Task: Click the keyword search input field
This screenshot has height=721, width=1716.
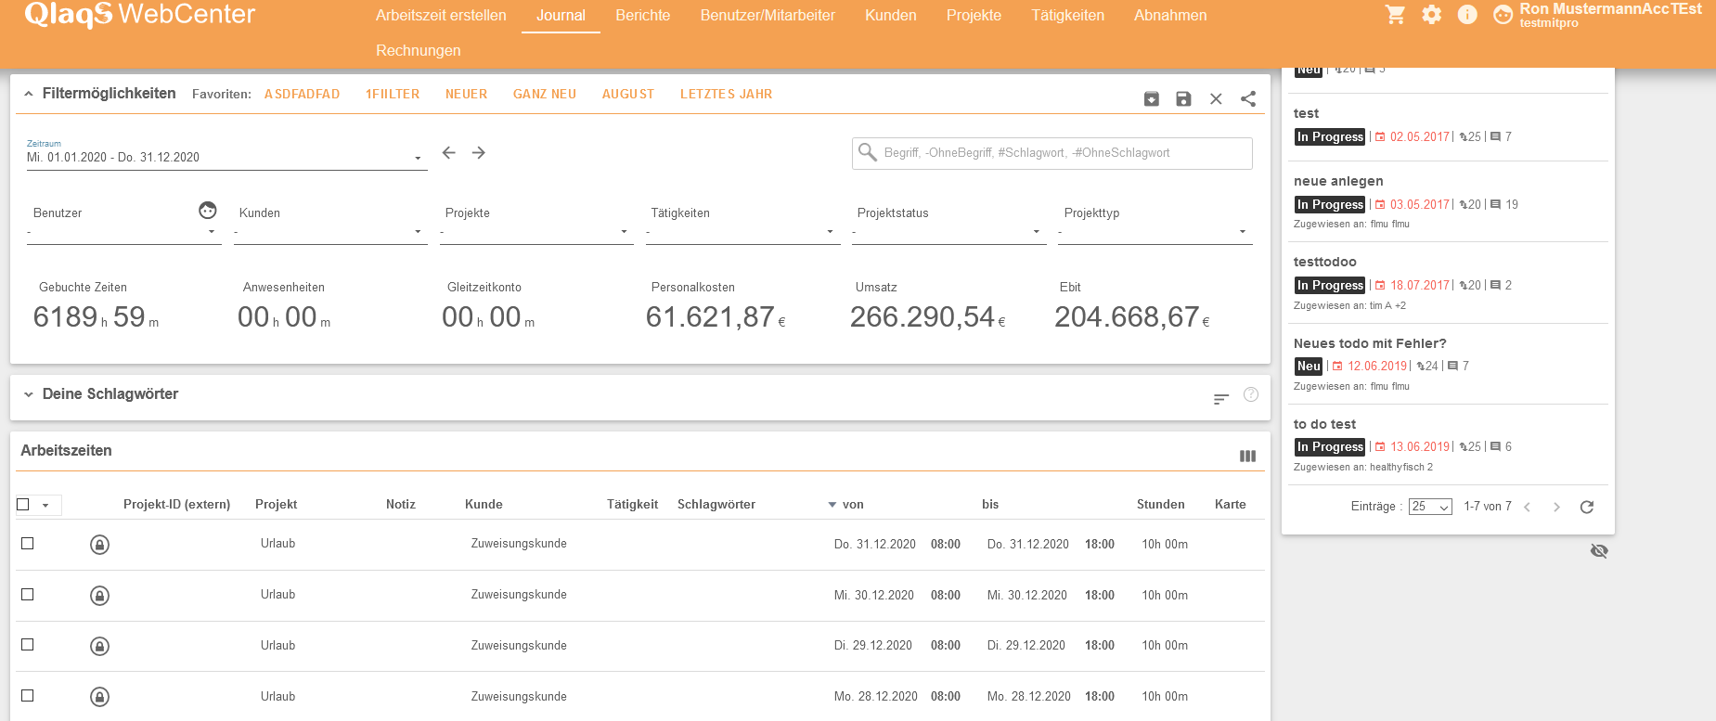Action: tap(1052, 153)
